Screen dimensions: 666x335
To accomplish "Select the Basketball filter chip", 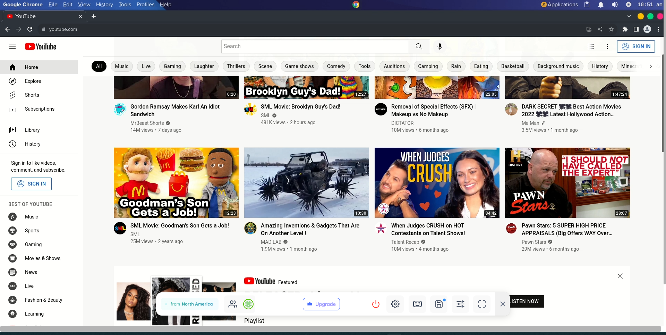I will (x=513, y=66).
